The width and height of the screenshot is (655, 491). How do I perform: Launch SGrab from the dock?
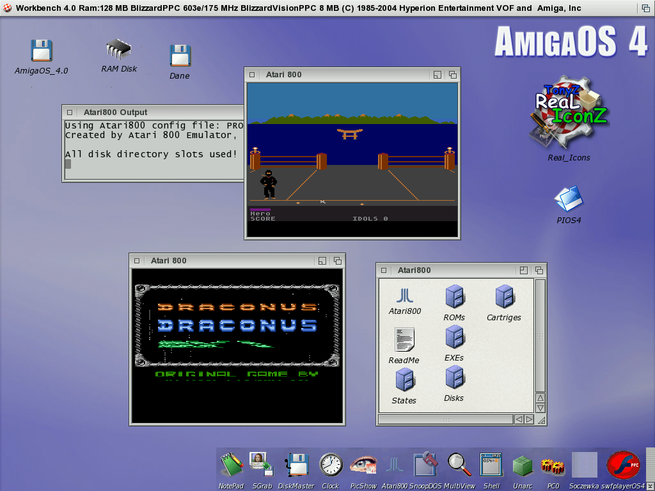click(262, 465)
